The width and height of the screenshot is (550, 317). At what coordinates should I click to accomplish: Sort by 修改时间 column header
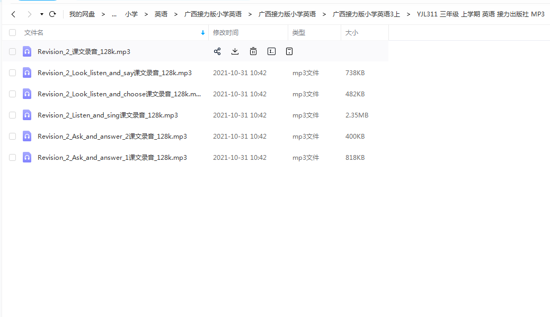226,33
